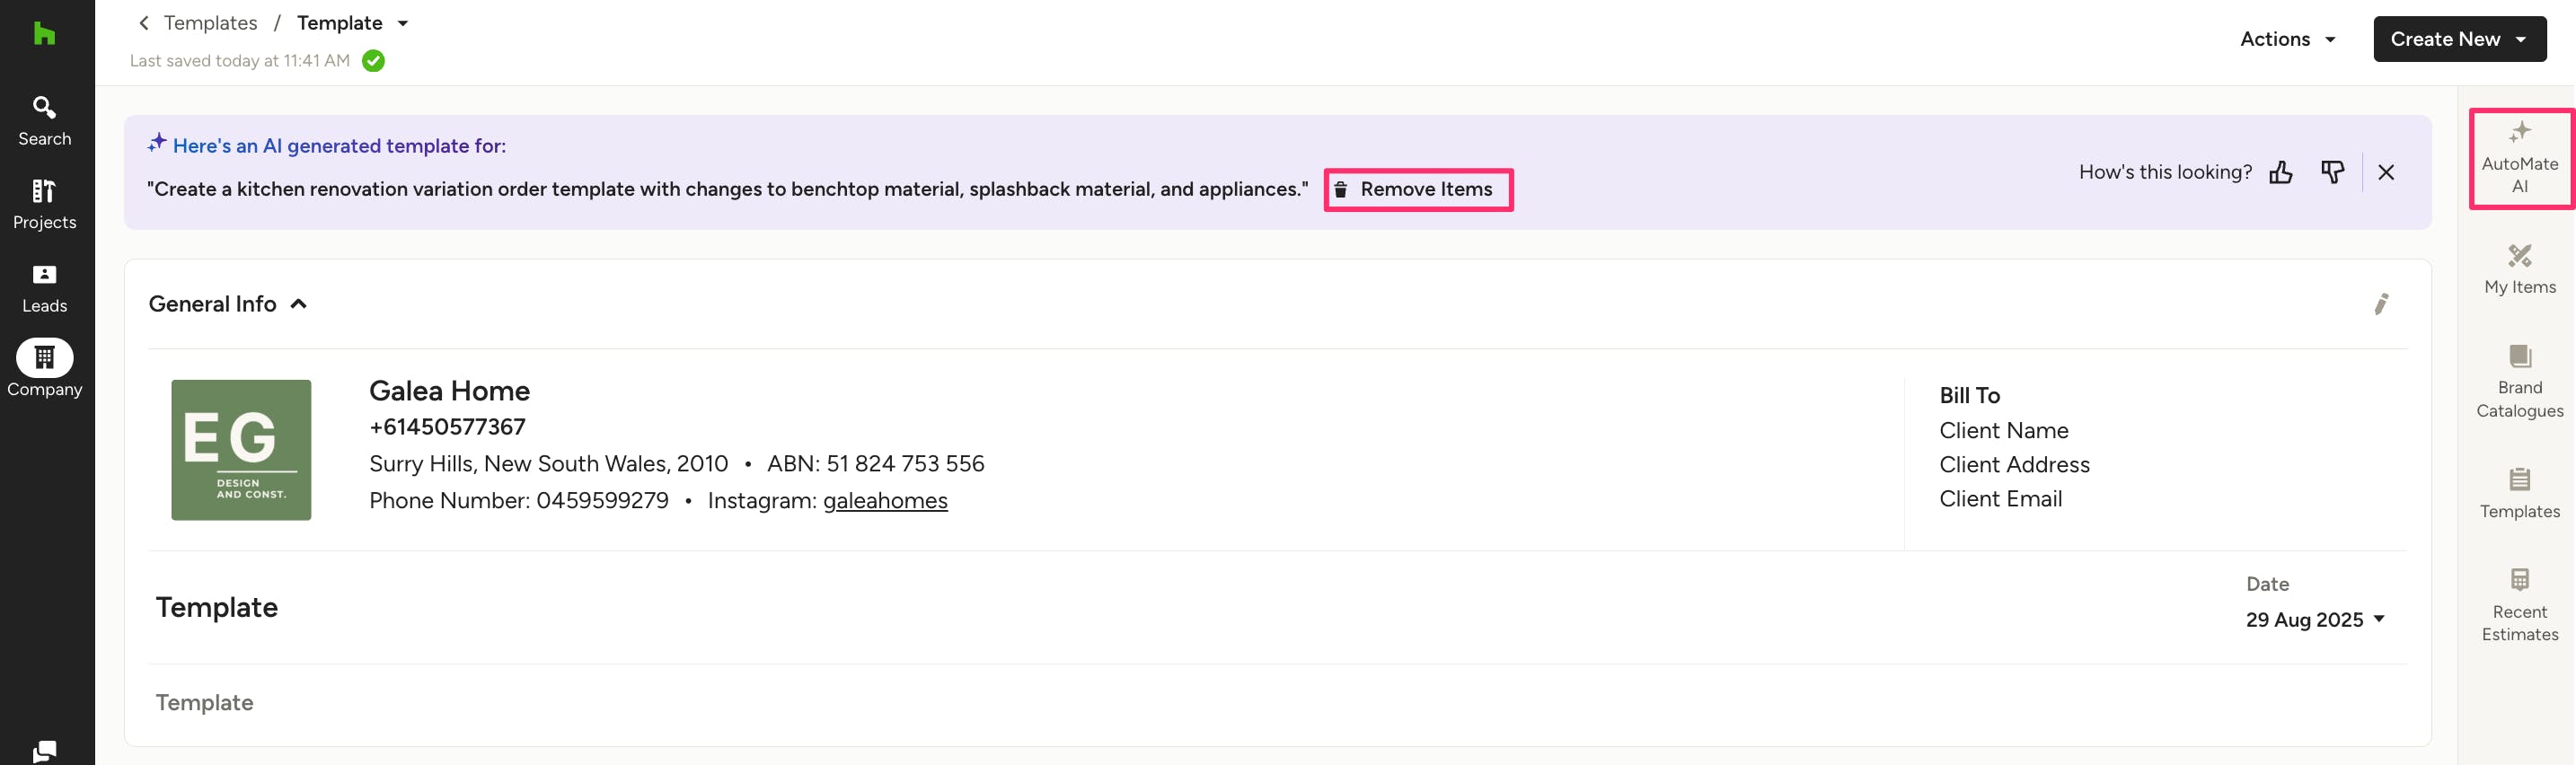Viewport: 2576px width, 765px height.
Task: Open the Brand Catalogues panel
Action: click(x=2519, y=382)
